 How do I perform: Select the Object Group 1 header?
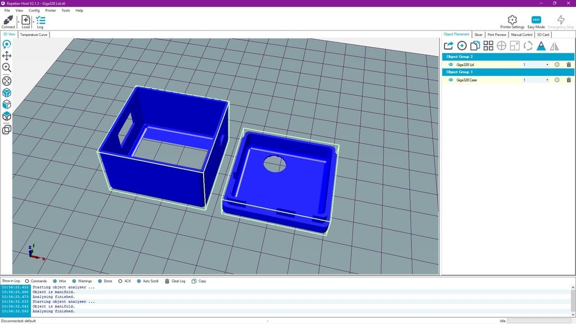[x=508, y=72]
